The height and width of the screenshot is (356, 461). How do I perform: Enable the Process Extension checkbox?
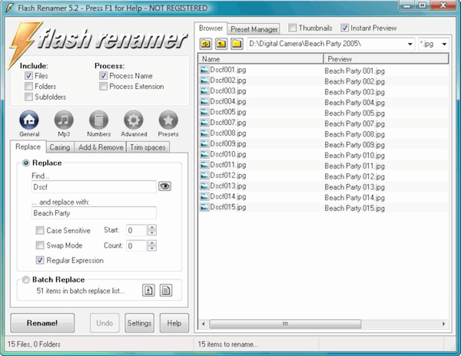click(x=103, y=86)
